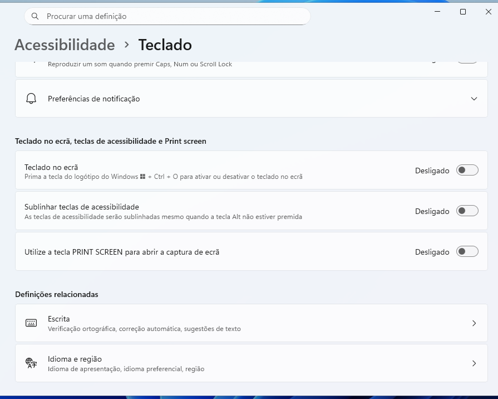
Task: Click the Escrita keyboard icon
Action: tap(31, 323)
